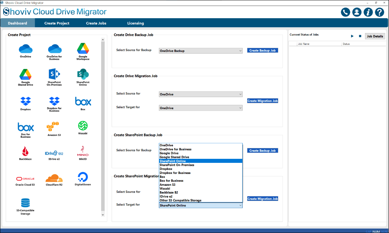The width and height of the screenshot is (389, 233).
Task: Choose Amazon S3 in the list
Action: pyautogui.click(x=200, y=185)
